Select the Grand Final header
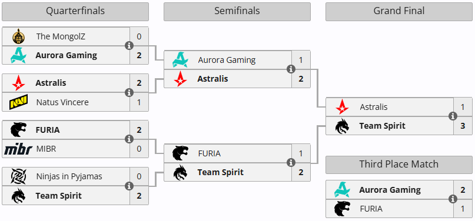 pos(398,12)
